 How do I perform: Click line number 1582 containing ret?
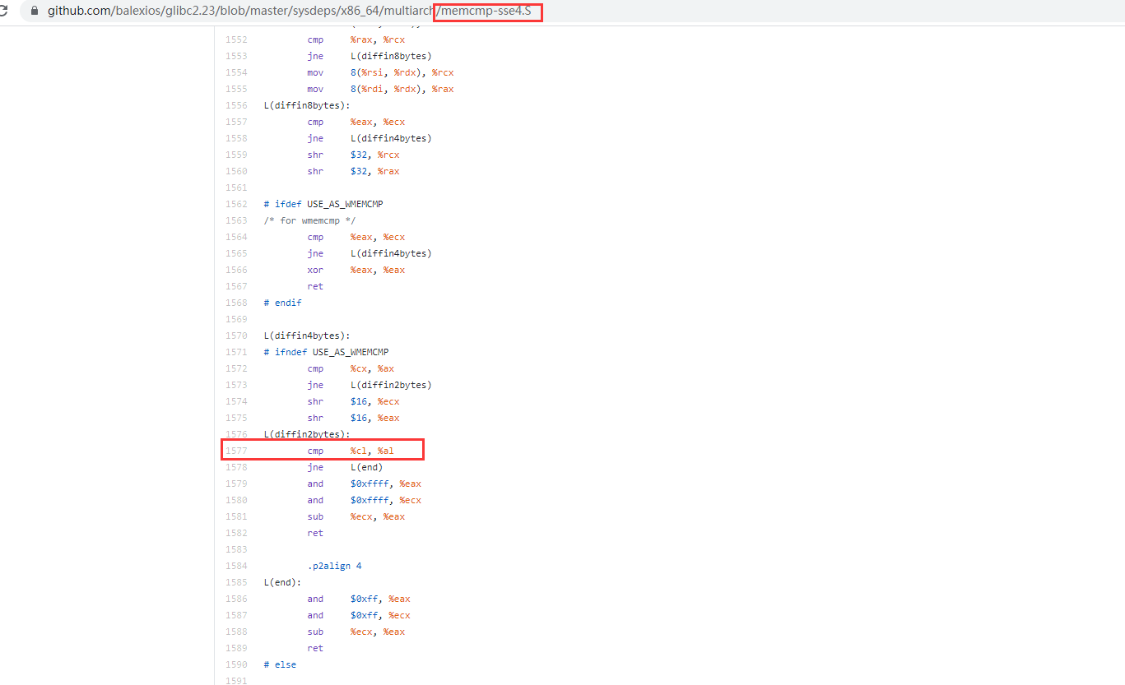coord(236,532)
